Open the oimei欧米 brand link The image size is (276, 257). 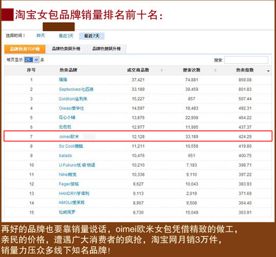click(x=69, y=136)
